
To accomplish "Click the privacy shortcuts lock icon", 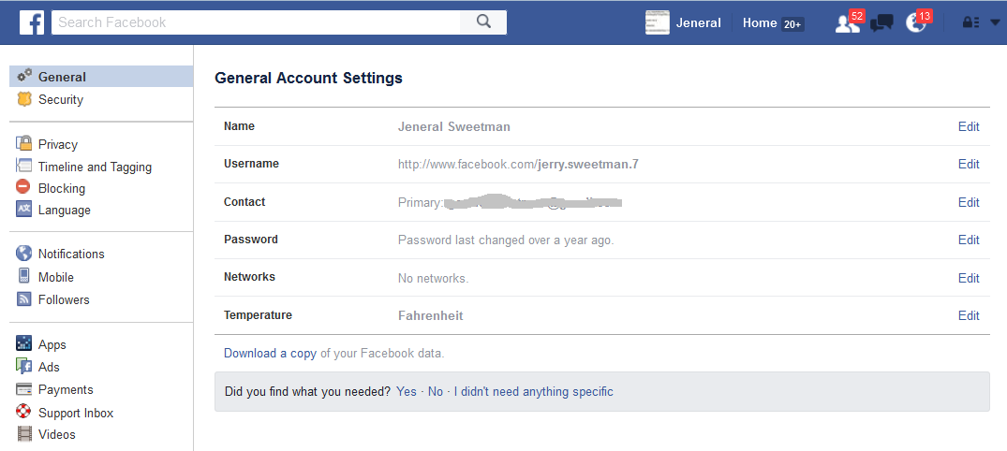I will click(x=970, y=23).
